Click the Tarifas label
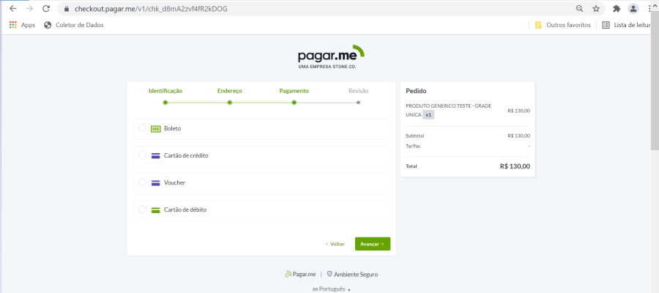This screenshot has width=659, height=293. [413, 146]
